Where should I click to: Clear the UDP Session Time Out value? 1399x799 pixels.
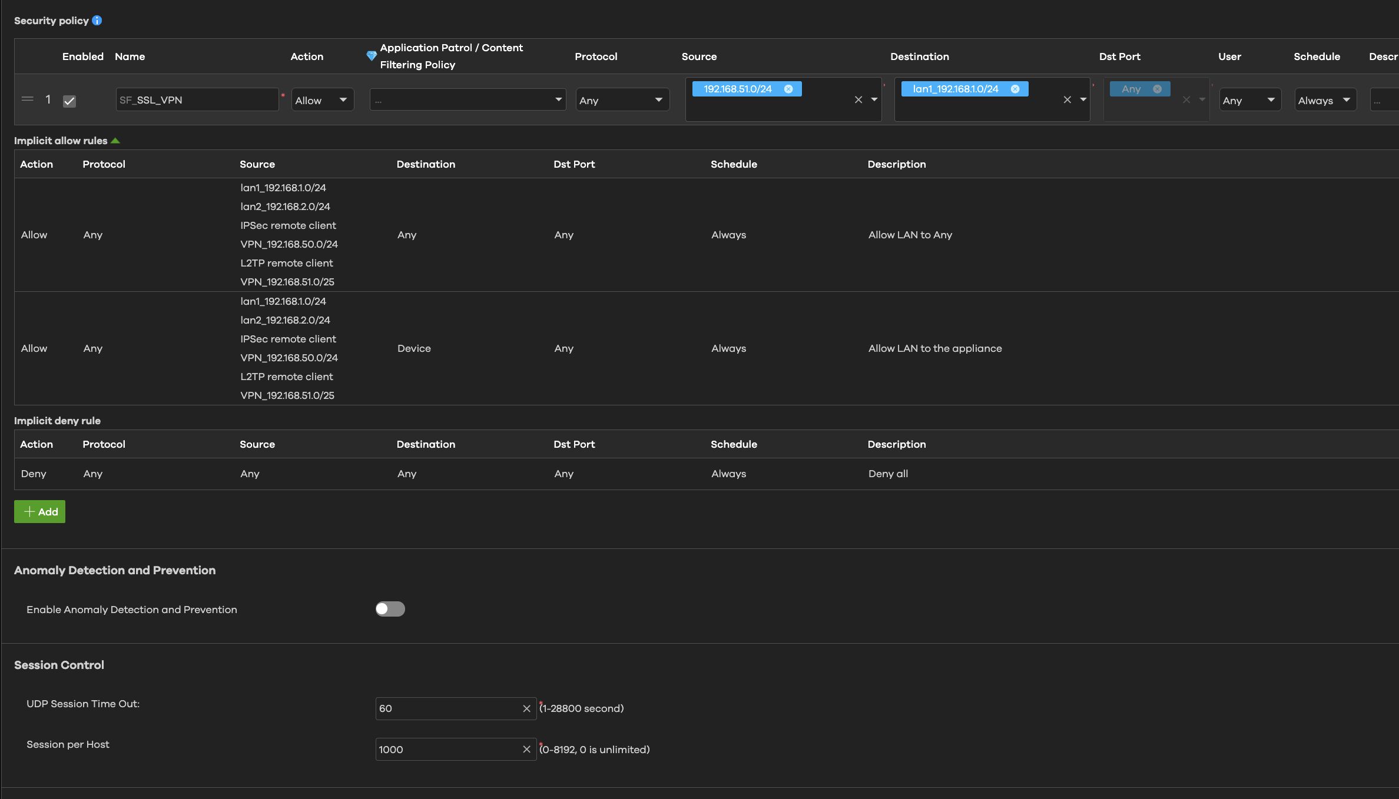pos(526,708)
